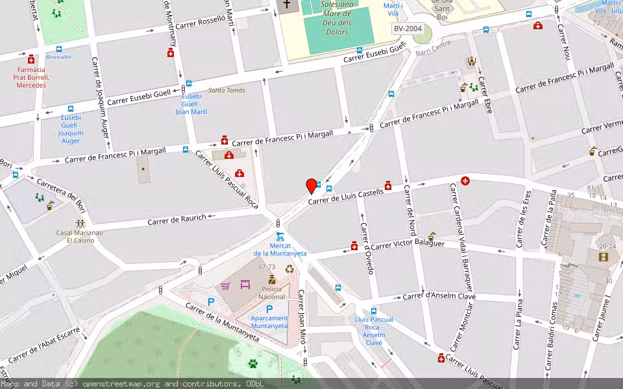623x389 pixels.
Task: Click the purple marketplace stall icon
Action: click(245, 284)
